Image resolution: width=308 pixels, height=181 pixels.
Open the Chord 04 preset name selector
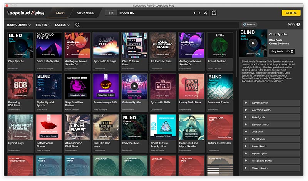pos(154,13)
